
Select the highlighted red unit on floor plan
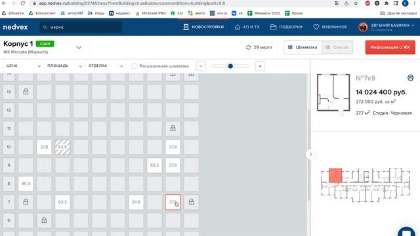[x=335, y=175]
